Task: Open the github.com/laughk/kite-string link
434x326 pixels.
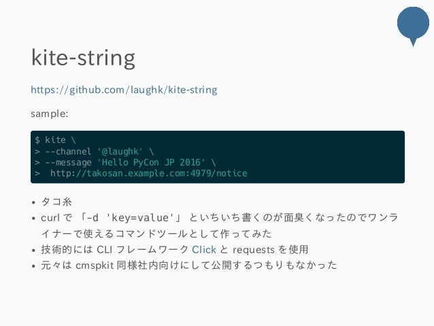Action: pos(124,90)
